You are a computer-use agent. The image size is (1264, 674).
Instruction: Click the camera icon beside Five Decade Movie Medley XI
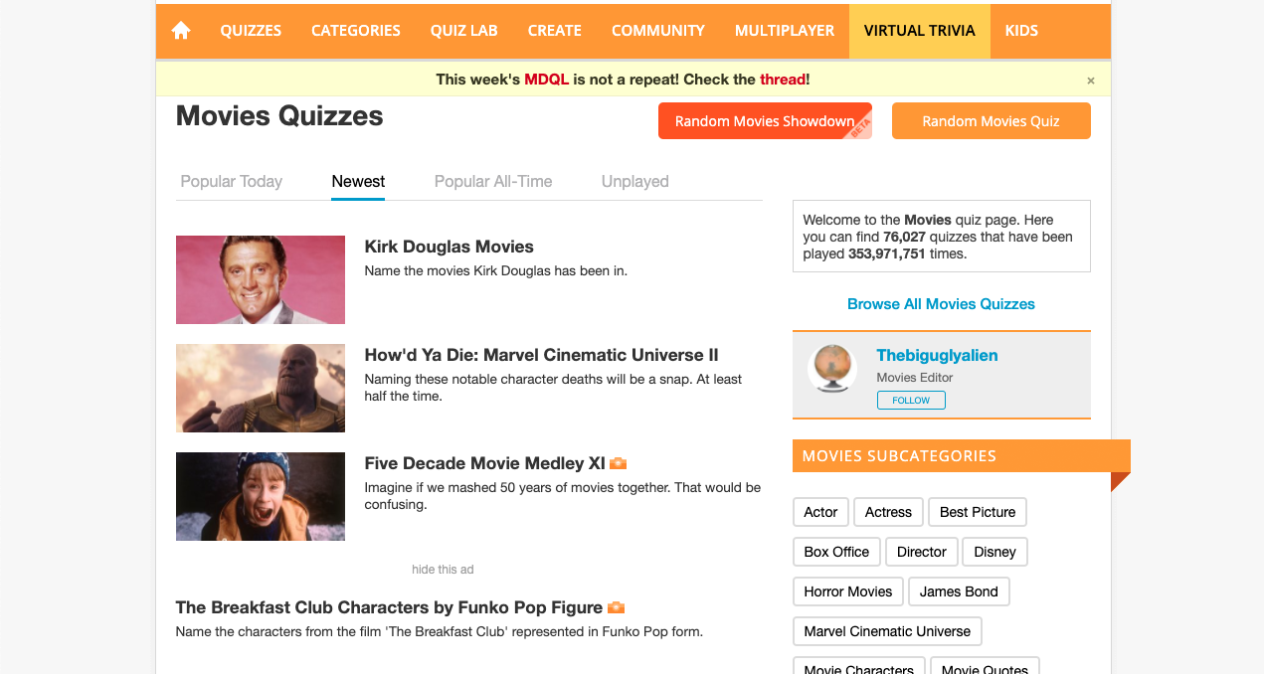[x=619, y=463]
